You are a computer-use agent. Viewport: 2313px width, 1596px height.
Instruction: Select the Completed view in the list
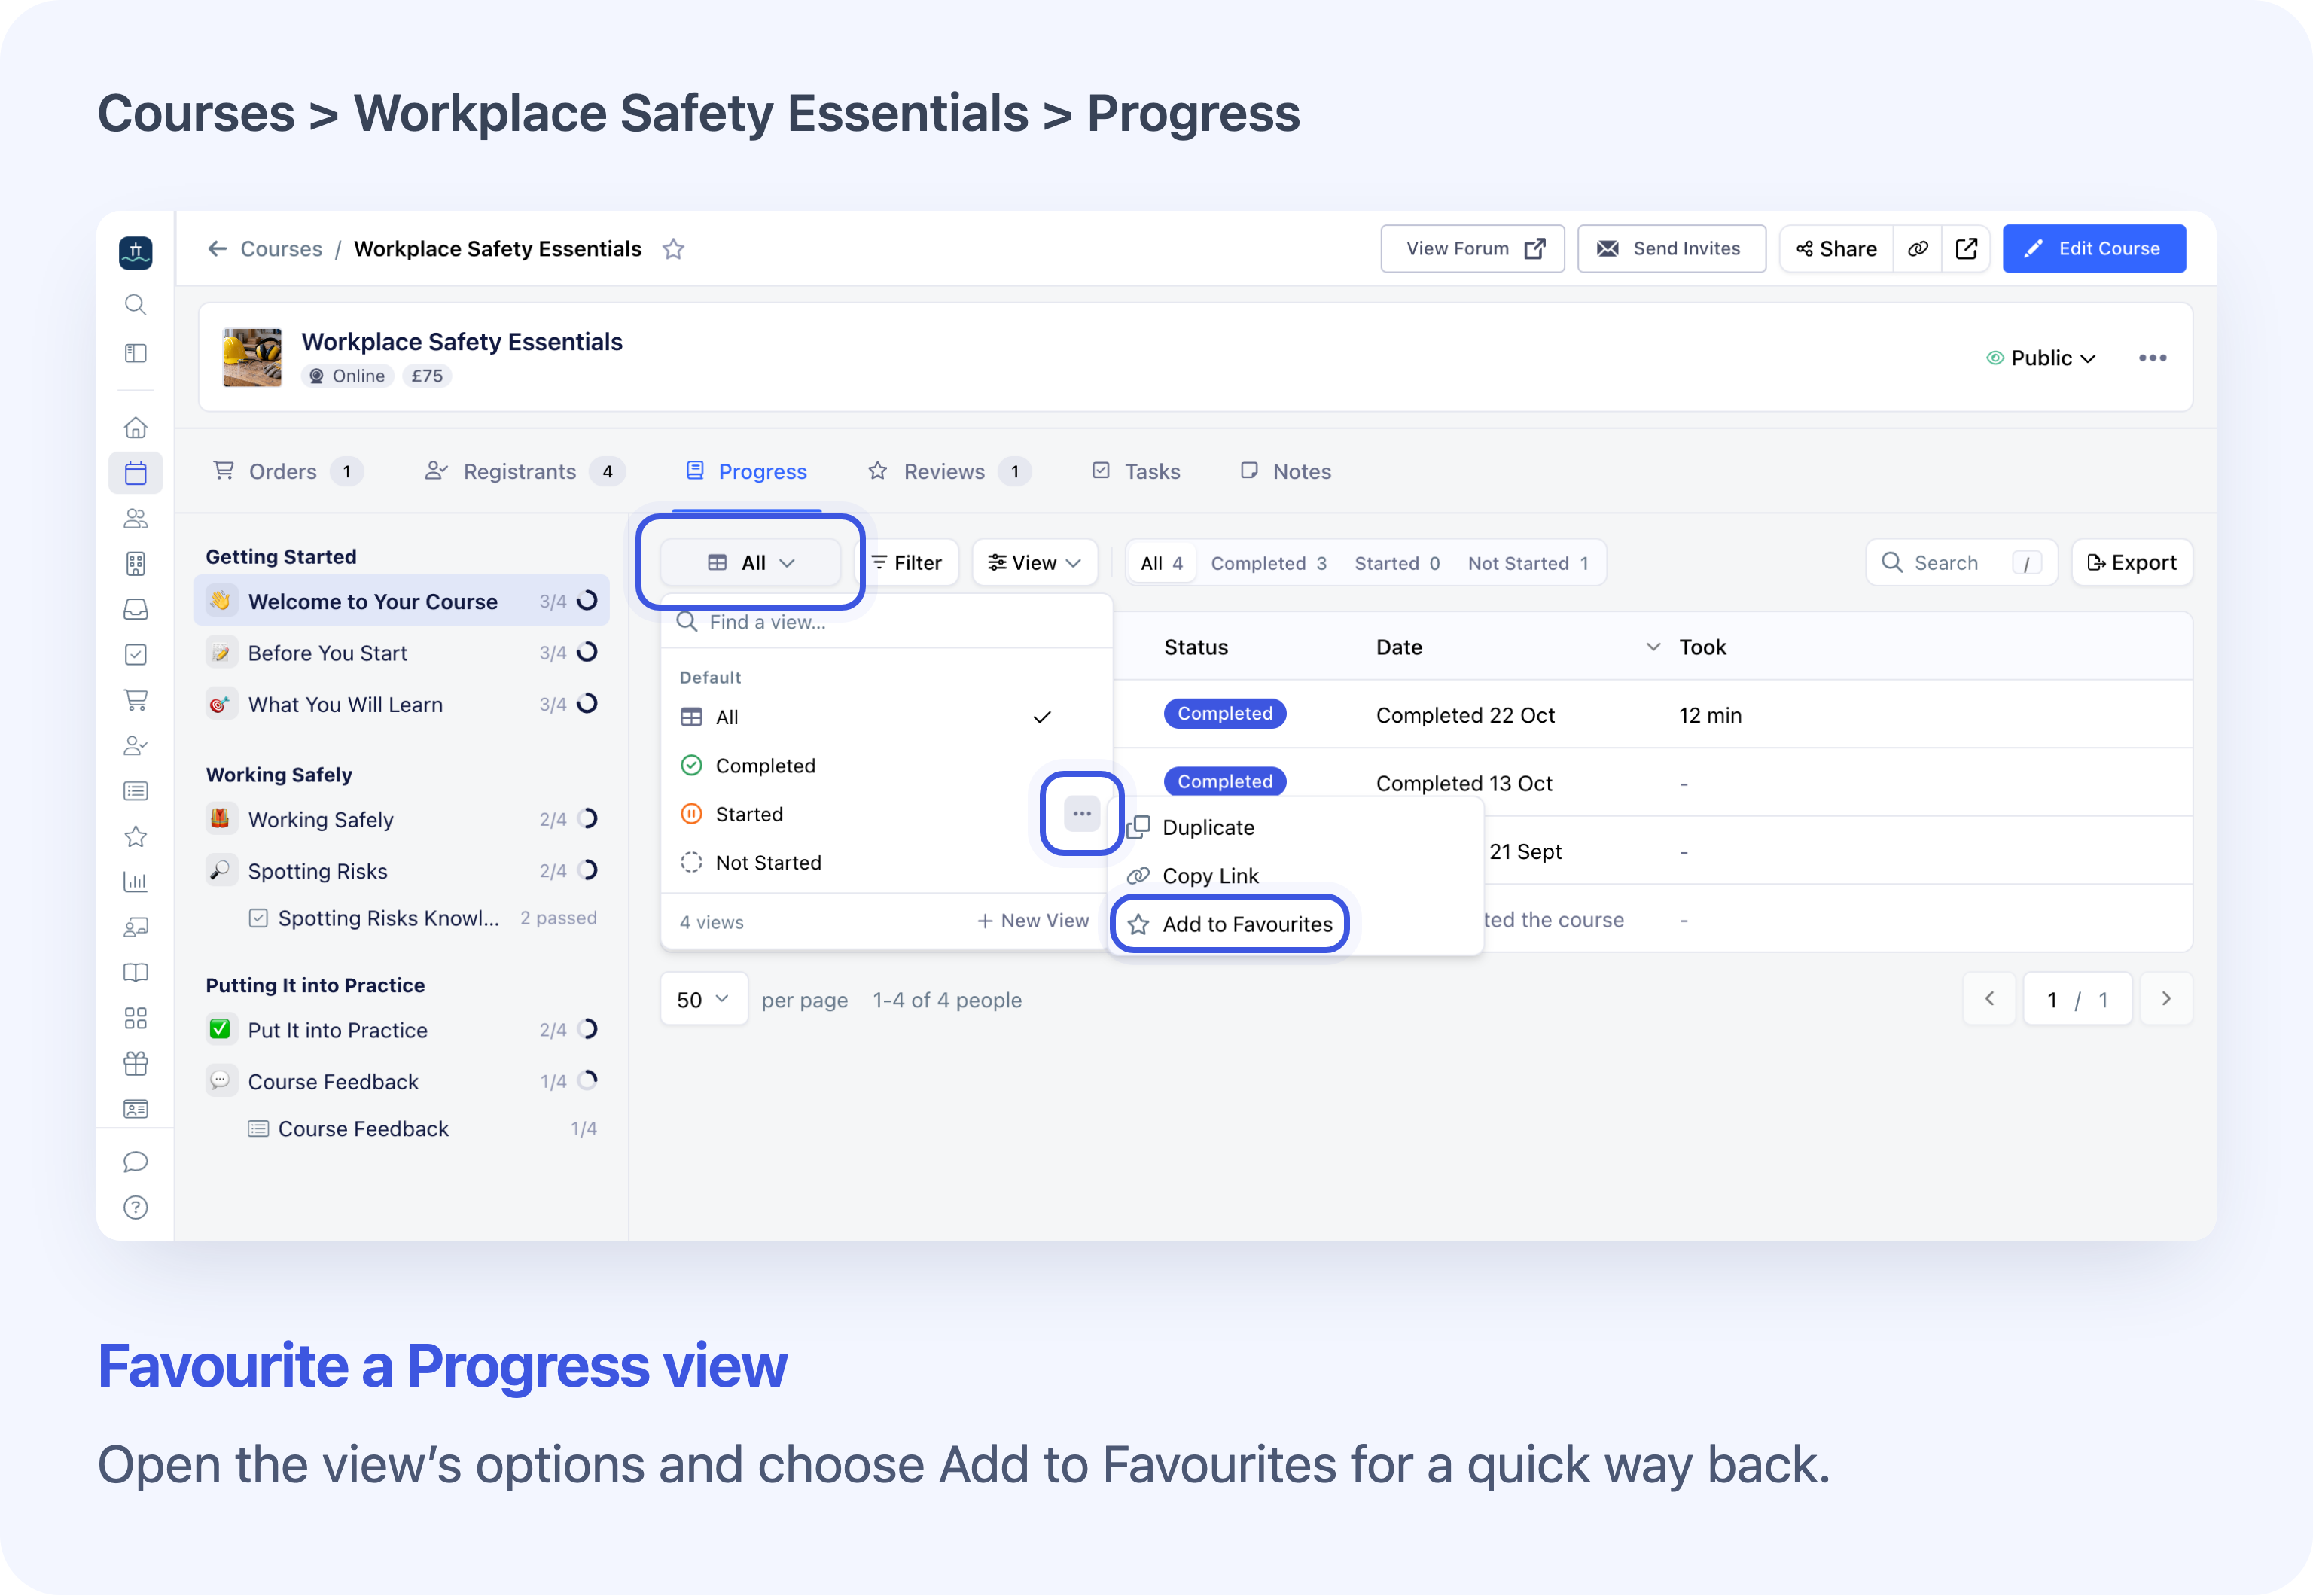pyautogui.click(x=886, y=766)
